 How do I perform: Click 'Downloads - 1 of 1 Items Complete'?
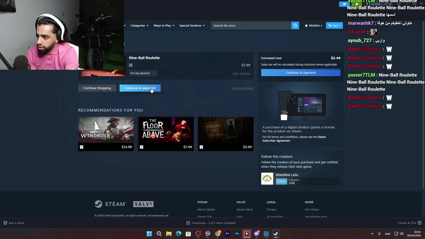pyautogui.click(x=213, y=223)
